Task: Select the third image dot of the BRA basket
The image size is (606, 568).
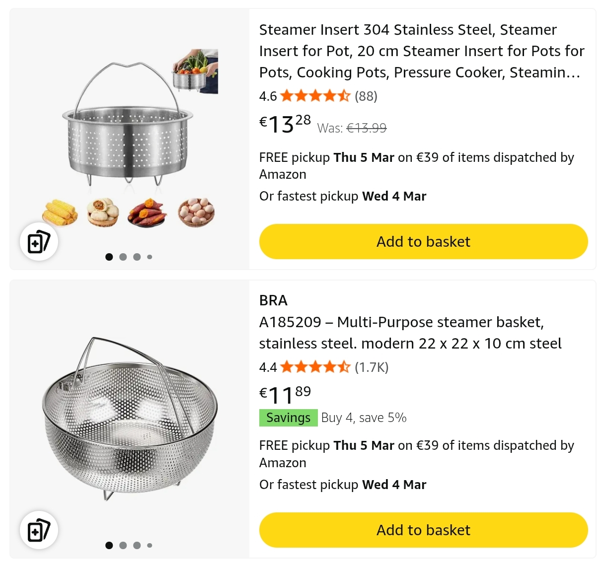Action: [x=137, y=545]
